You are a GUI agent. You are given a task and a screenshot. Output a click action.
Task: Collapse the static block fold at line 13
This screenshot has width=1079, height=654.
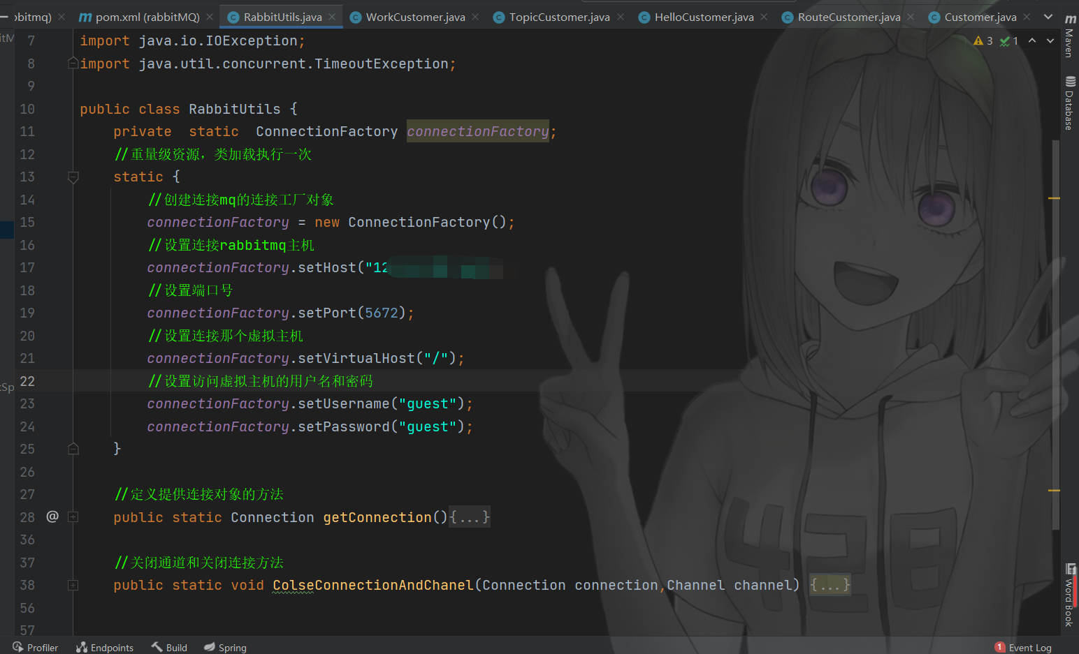pos(73,177)
